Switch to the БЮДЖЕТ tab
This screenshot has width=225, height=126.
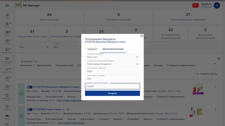(92, 49)
